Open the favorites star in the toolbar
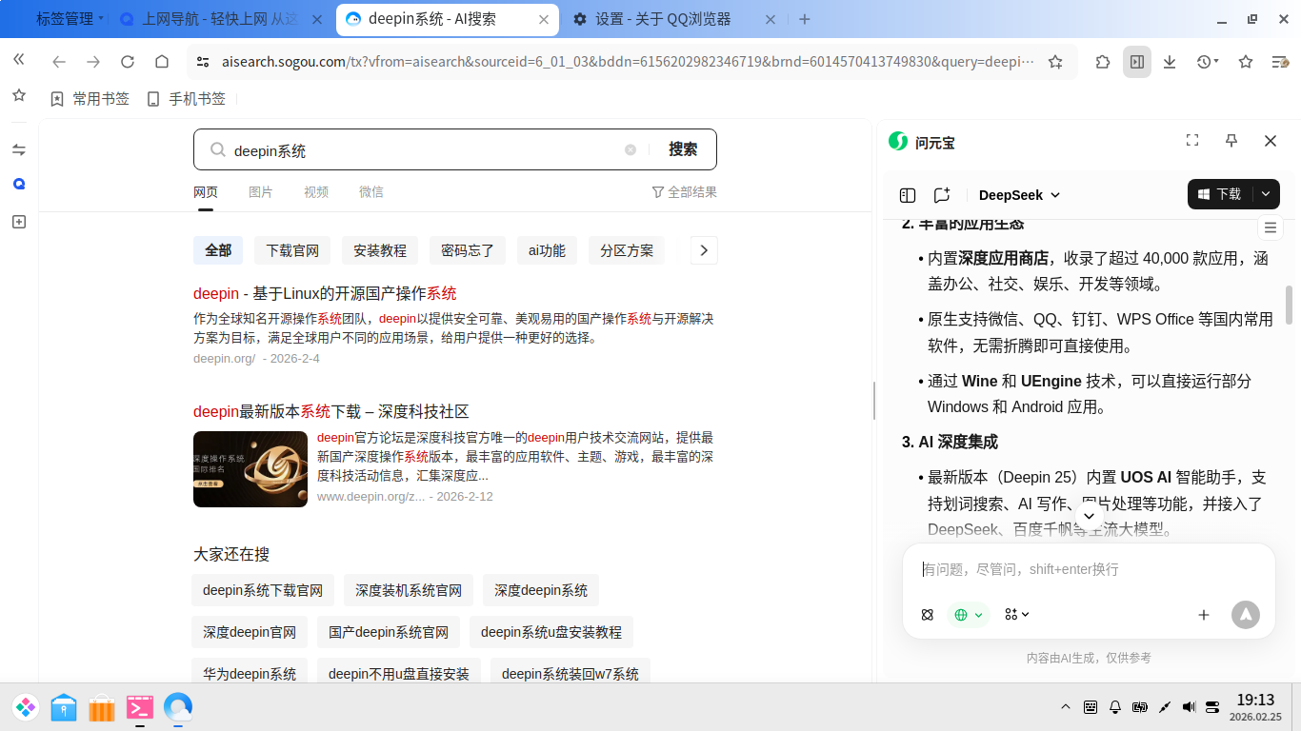This screenshot has width=1301, height=731. pos(1246,62)
